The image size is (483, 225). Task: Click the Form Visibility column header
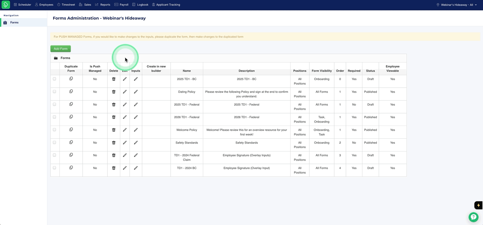[x=321, y=71]
